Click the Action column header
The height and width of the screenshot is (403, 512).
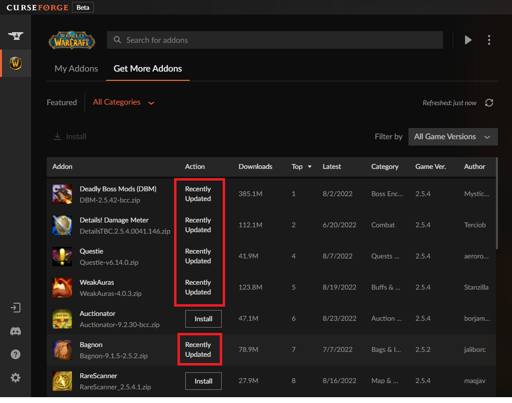(x=195, y=166)
